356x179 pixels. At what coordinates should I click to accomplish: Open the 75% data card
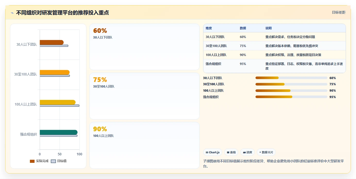(x=144, y=96)
